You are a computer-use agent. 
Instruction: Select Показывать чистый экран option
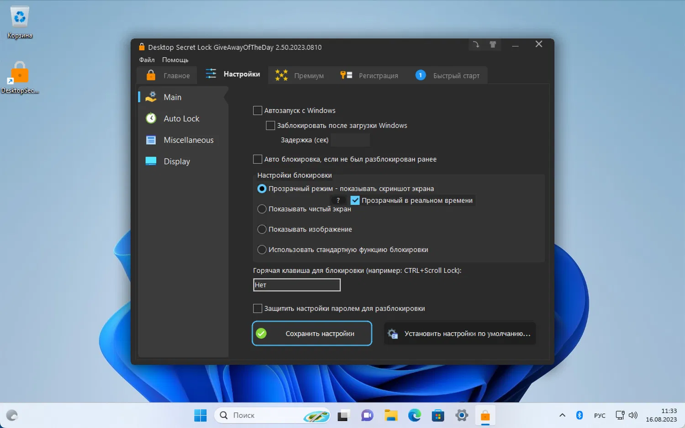pos(262,209)
